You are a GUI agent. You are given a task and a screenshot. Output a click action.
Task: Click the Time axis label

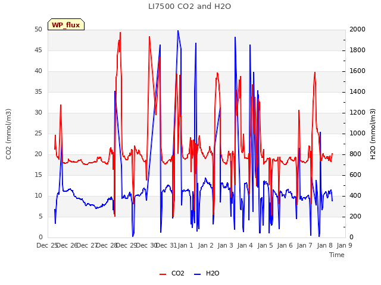(x=337, y=255)
